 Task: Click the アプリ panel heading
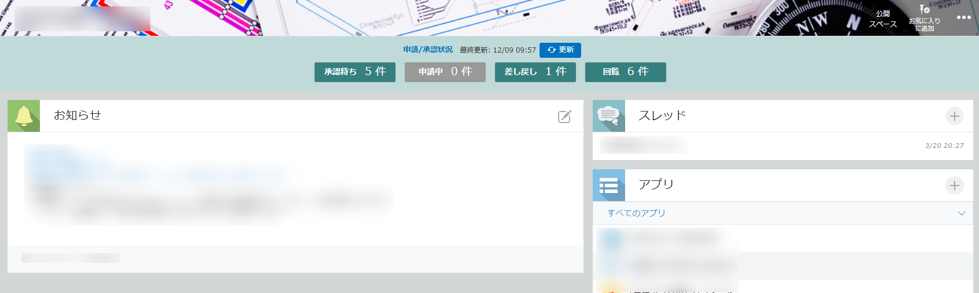pos(656,184)
